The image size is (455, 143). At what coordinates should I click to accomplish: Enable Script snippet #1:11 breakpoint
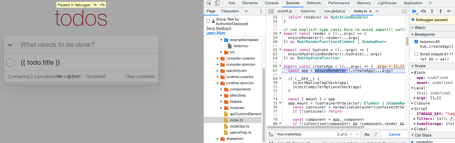pyautogui.click(x=416, y=54)
